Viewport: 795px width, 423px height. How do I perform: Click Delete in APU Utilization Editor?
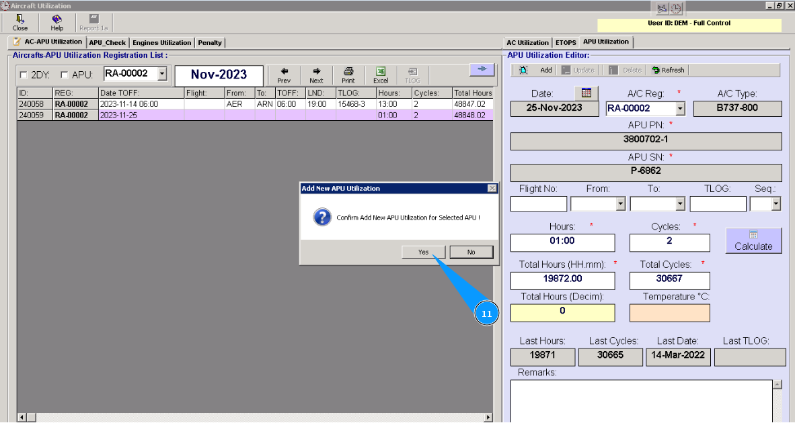click(x=625, y=70)
